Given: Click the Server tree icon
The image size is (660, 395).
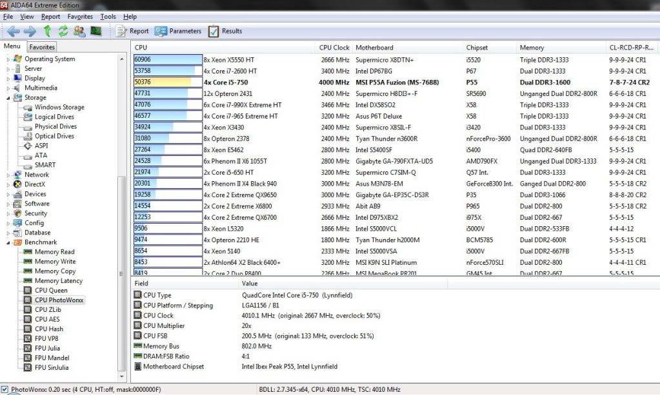Looking at the screenshot, I should point(17,68).
